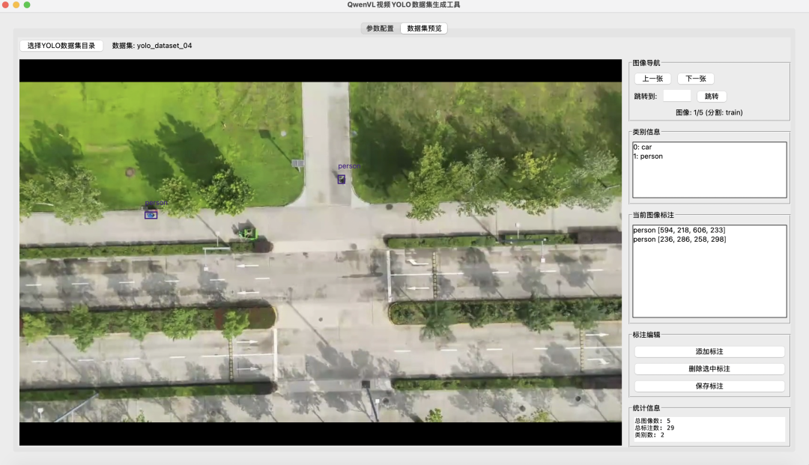
Task: Switch to the 参数配置 tab
Action: point(380,28)
